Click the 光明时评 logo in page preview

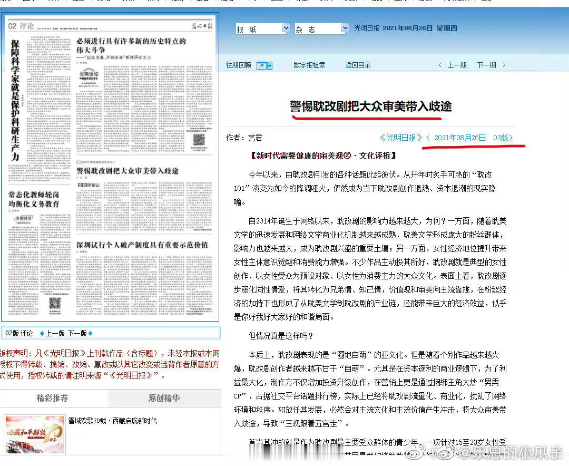(24, 218)
